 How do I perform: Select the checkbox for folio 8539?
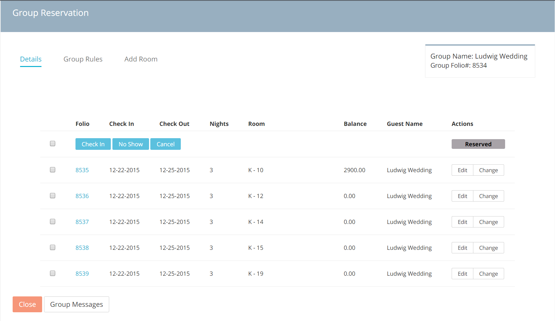click(x=52, y=273)
